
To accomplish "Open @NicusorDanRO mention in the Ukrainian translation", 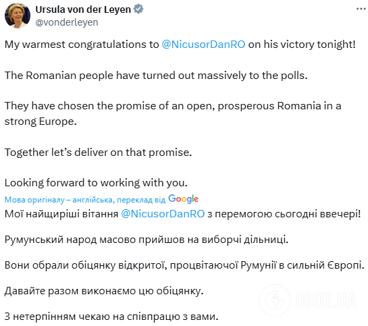I will click(163, 214).
